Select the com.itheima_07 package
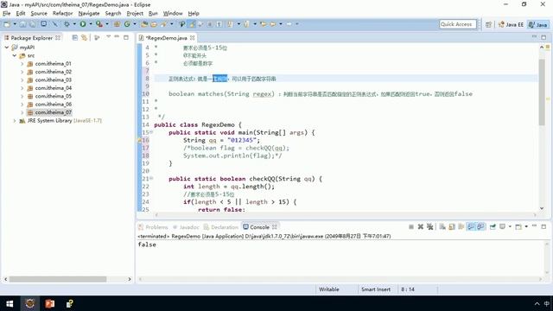 pyautogui.click(x=53, y=112)
